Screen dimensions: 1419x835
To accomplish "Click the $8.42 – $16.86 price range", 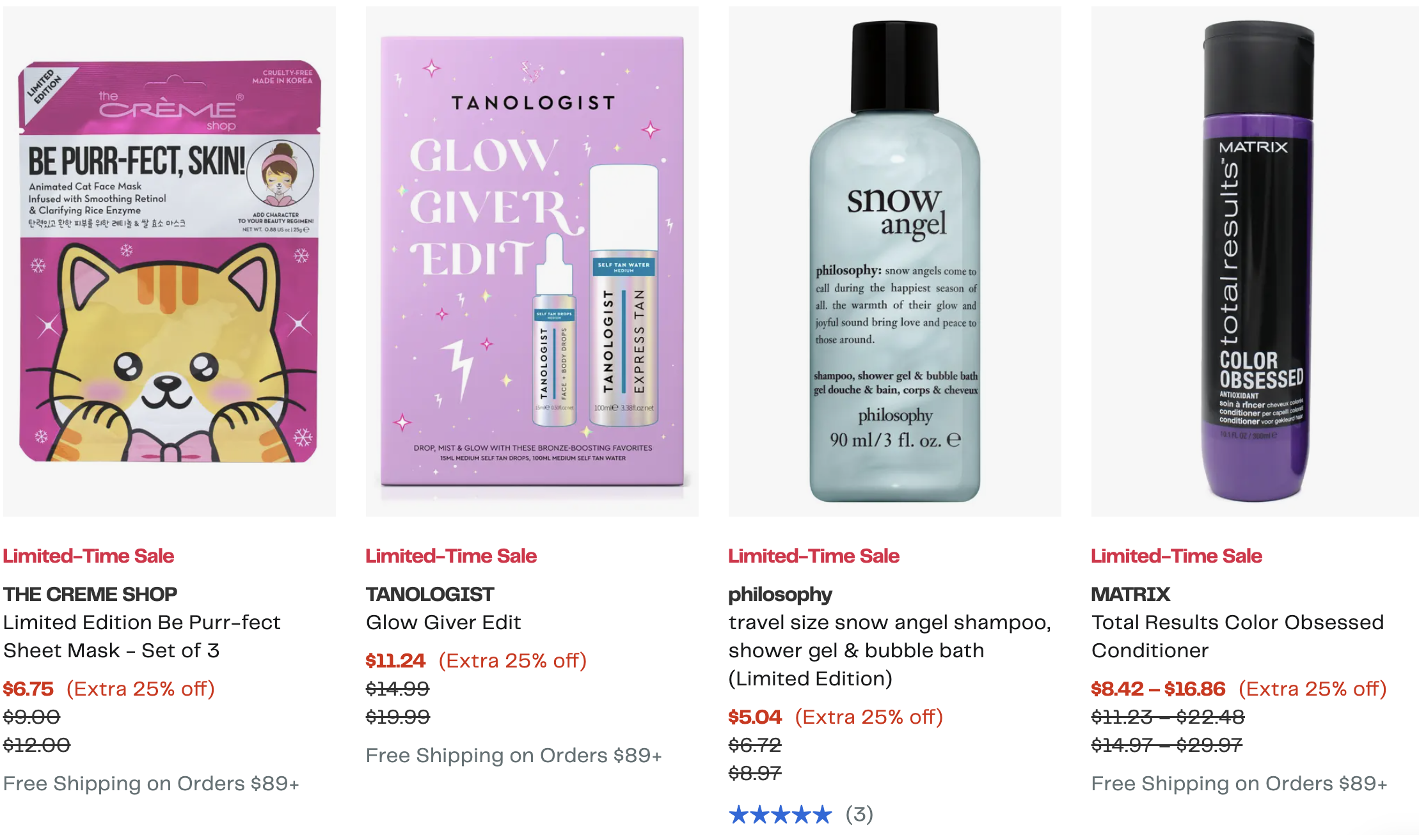I will pyautogui.click(x=1158, y=689).
